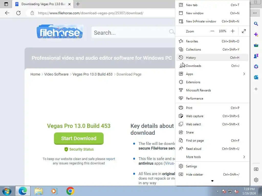262x196 pixels.
Task: Open Collections from the menu
Action: (x=212, y=49)
